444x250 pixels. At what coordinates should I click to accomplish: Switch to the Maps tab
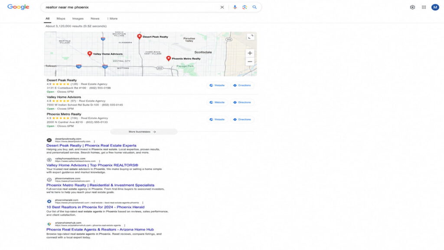pyautogui.click(x=61, y=19)
